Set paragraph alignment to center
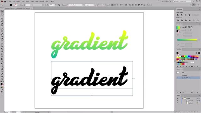201x113 pixels. [x=115, y=5]
